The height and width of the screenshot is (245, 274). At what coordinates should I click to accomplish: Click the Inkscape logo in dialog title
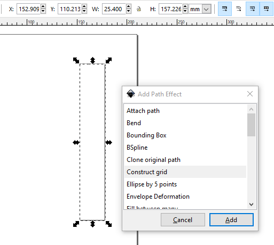(131, 94)
